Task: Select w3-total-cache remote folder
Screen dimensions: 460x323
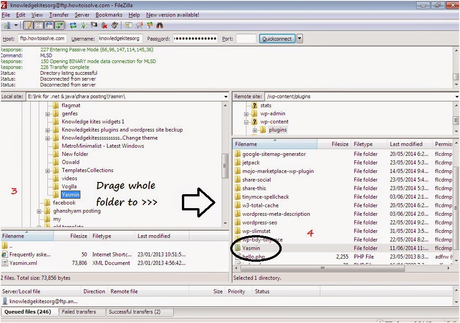Action: pyautogui.click(x=260, y=205)
